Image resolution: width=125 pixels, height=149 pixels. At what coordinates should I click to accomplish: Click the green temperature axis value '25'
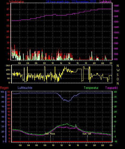[115, 107]
